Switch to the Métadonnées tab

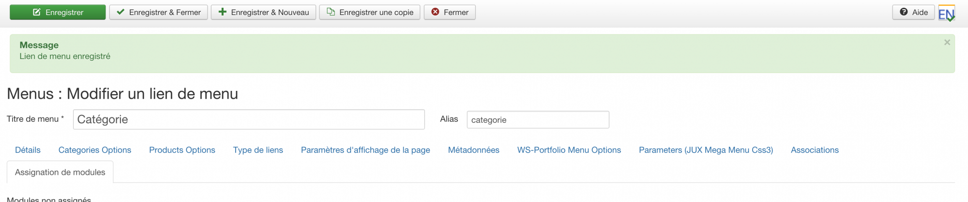point(473,150)
